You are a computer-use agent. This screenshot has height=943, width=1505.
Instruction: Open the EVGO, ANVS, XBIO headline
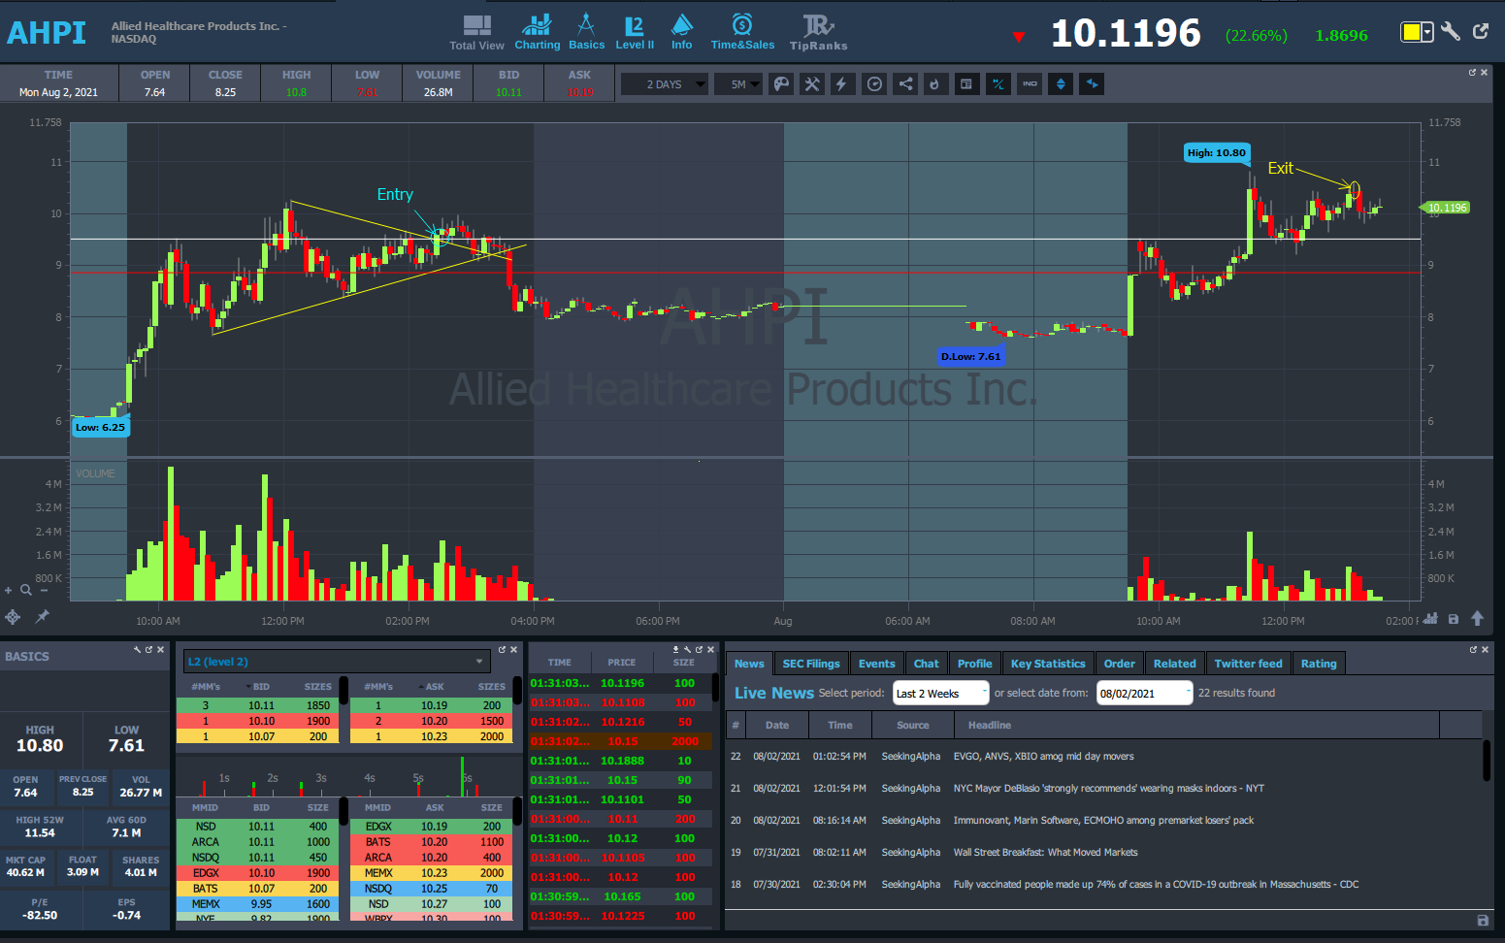[1043, 757]
